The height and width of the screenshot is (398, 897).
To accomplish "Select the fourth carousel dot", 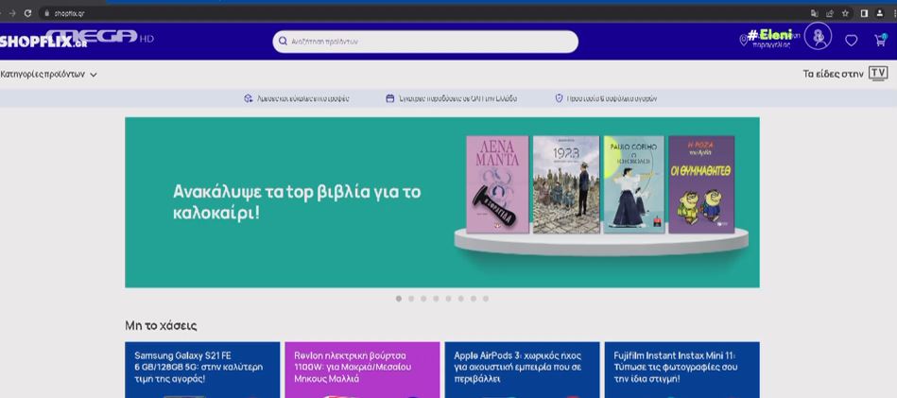I will pyautogui.click(x=436, y=299).
